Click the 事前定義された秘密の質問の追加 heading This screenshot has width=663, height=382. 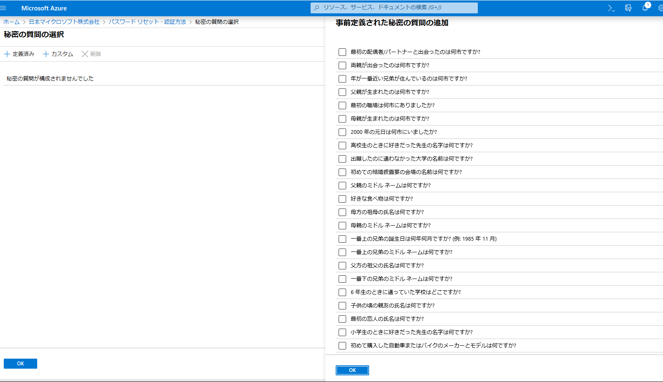pyautogui.click(x=392, y=23)
